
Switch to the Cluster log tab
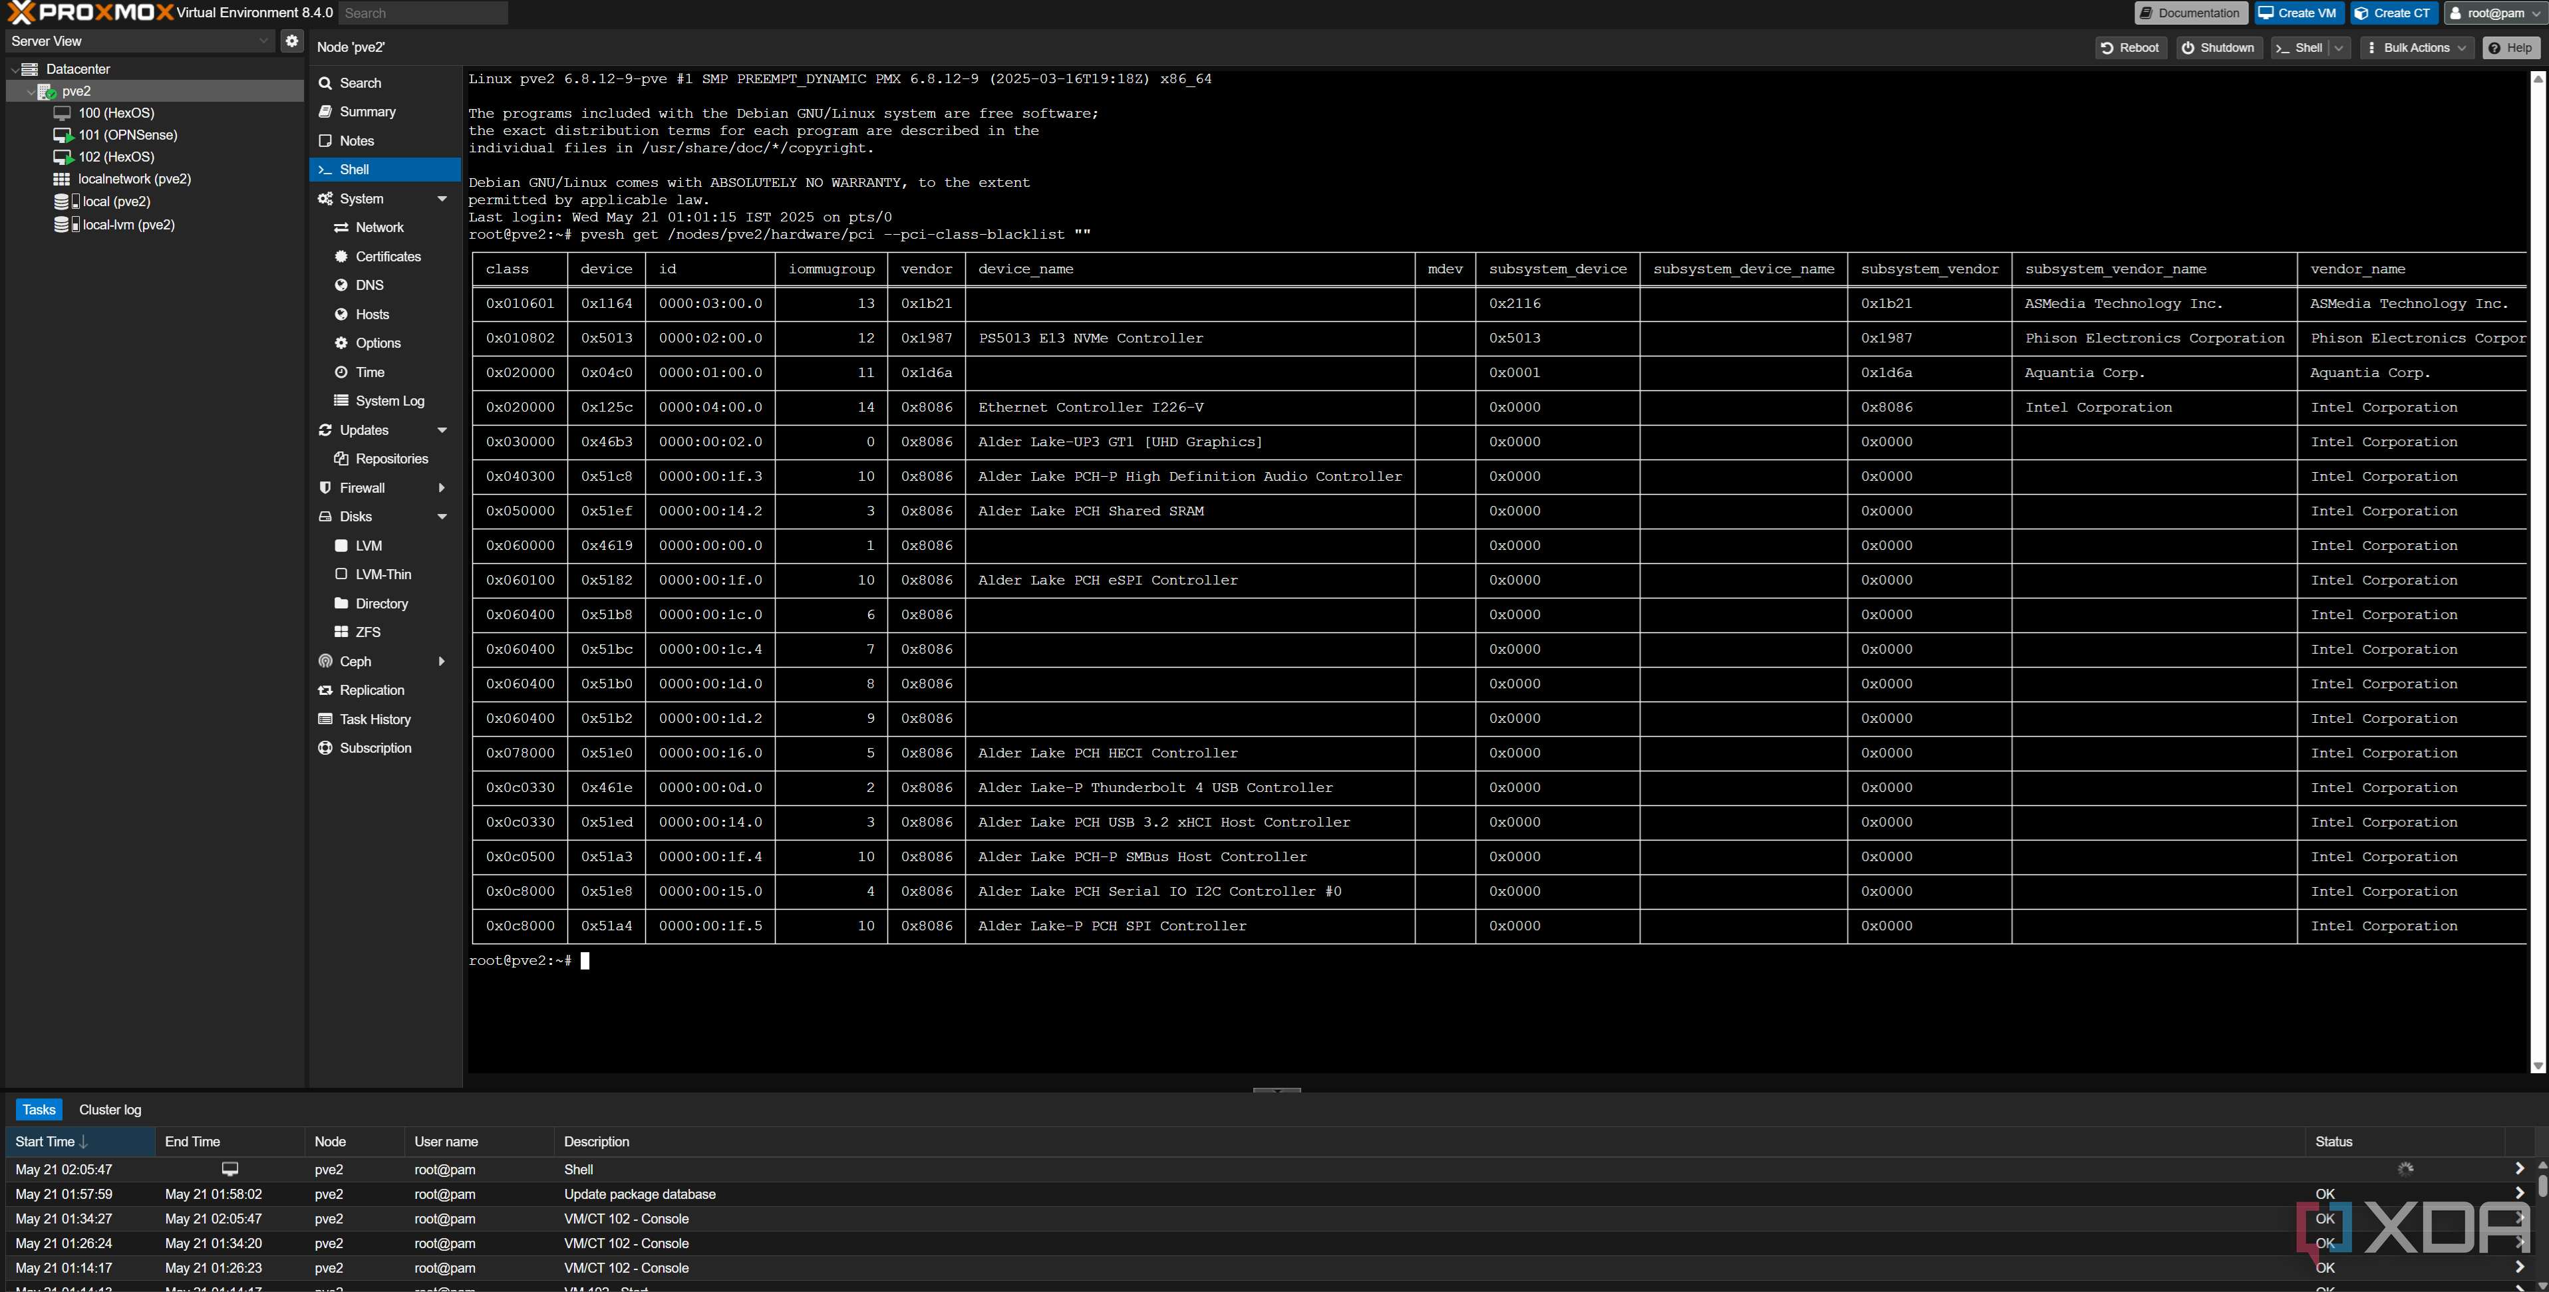[110, 1109]
